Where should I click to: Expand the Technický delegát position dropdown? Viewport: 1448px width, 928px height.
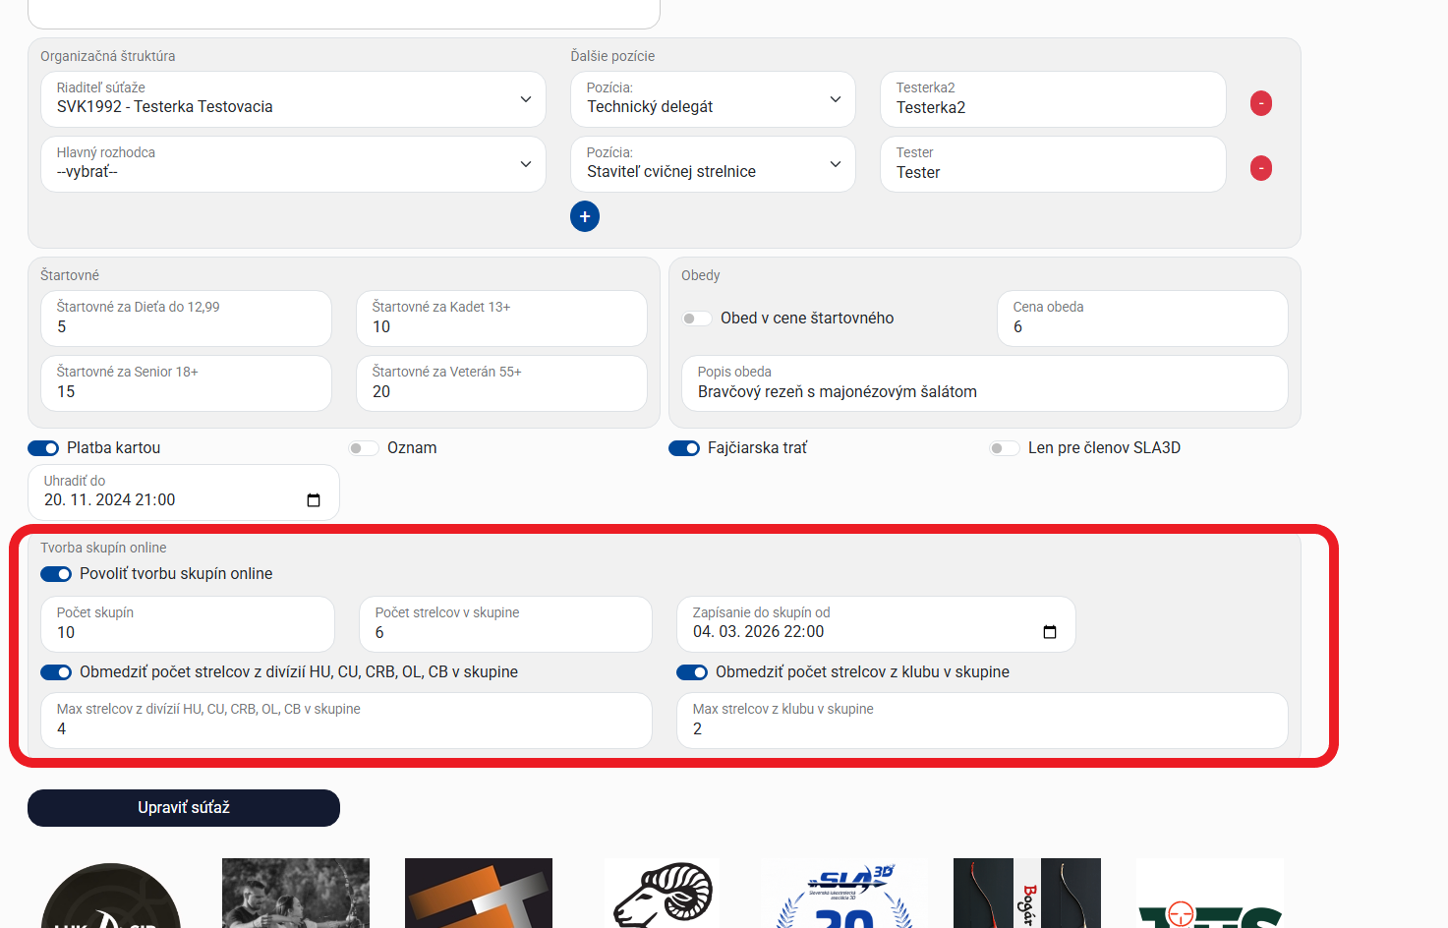click(x=713, y=99)
